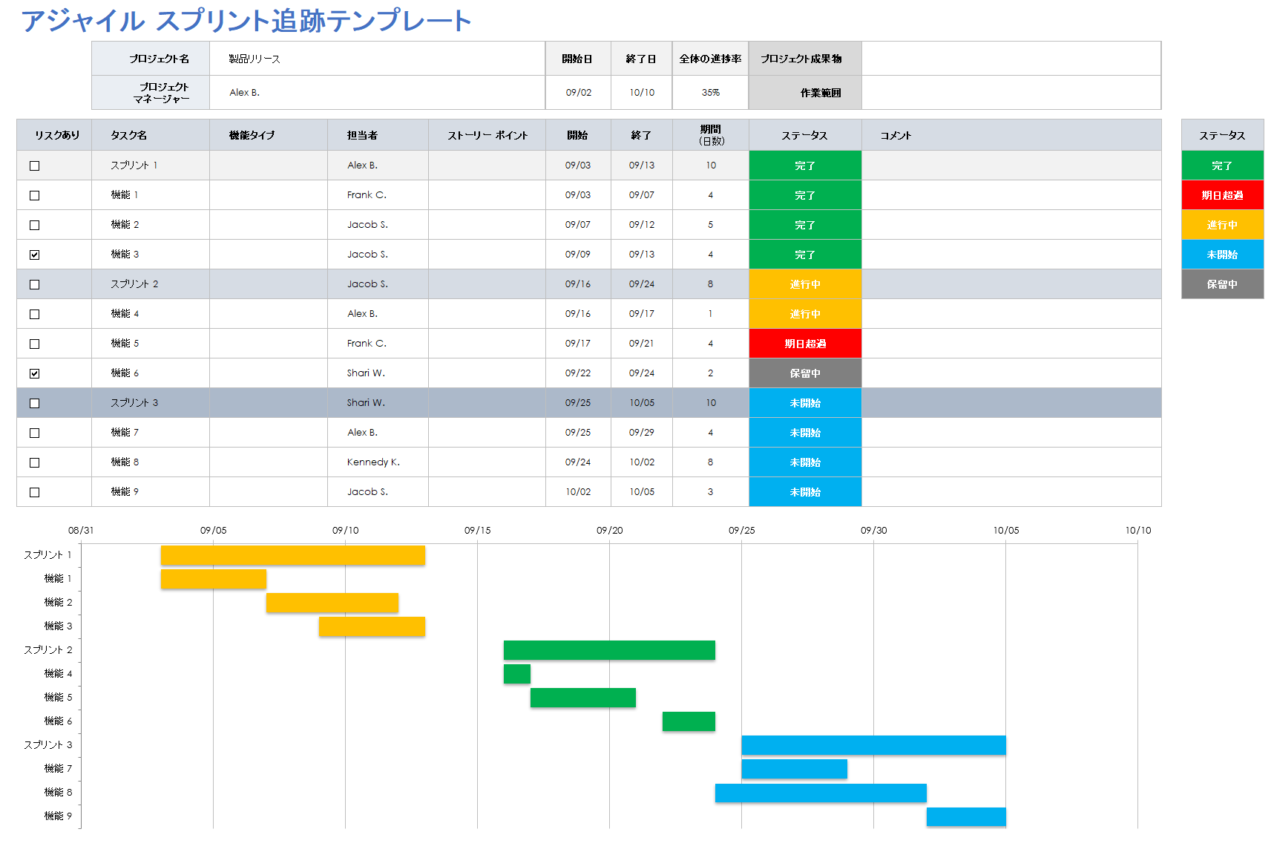Click the title アジャイル スプリント追跡テンプレート

(246, 21)
